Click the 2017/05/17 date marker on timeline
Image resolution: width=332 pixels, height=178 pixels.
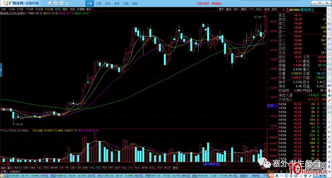(211, 164)
